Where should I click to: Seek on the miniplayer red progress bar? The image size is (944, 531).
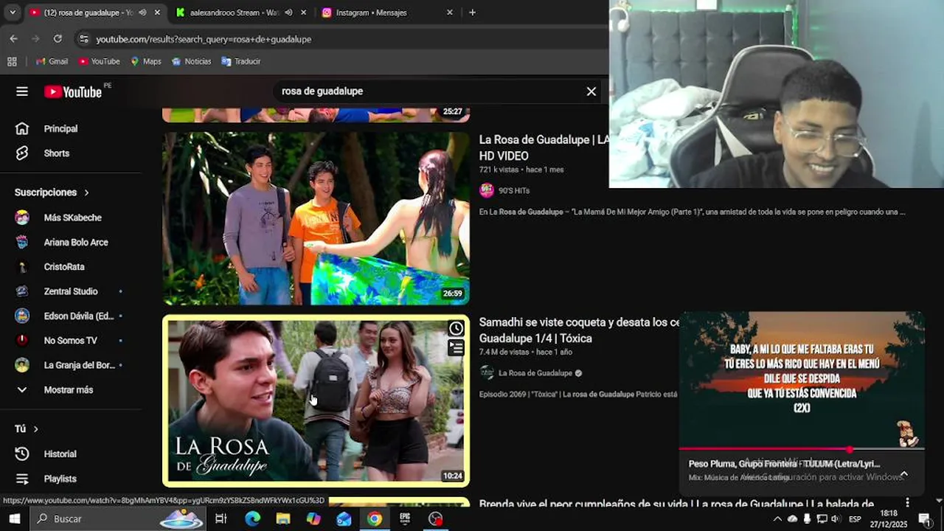(802, 448)
